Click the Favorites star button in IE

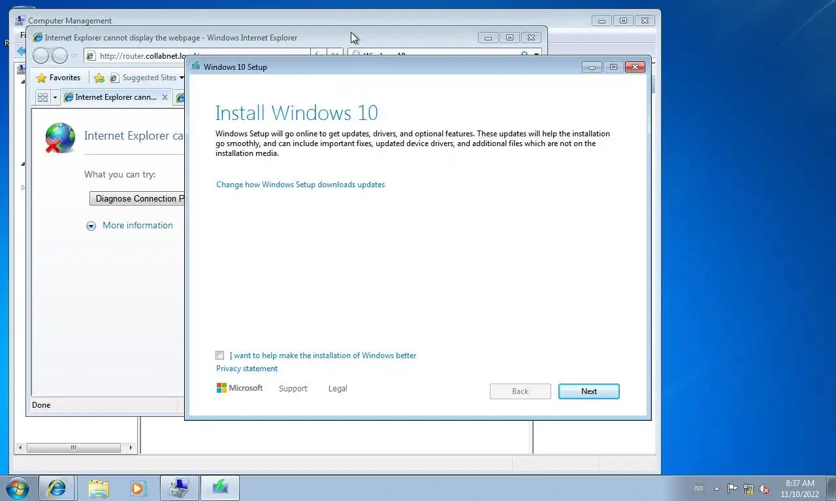[58, 78]
